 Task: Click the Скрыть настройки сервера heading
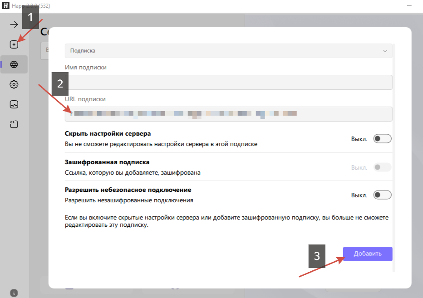pyautogui.click(x=108, y=133)
